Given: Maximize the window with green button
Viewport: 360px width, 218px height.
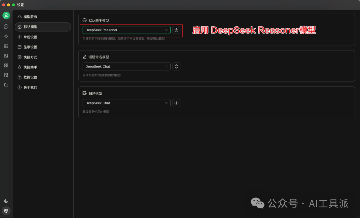Looking at the screenshot, I should click(13, 5).
